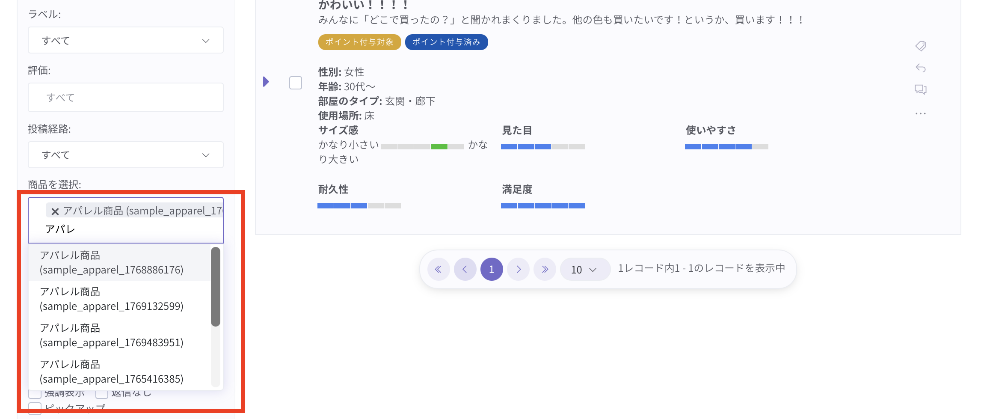Open the ラベル dropdown
981x419 pixels.
pos(126,41)
